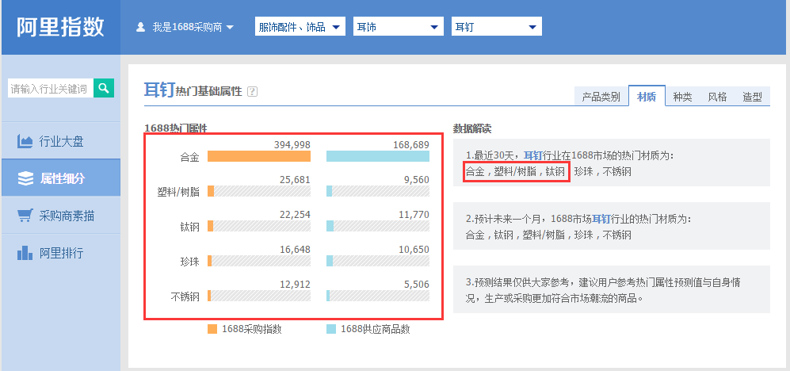Screen dimensions: 790x371
Task: Click the green search magnifier button
Action: (104, 88)
